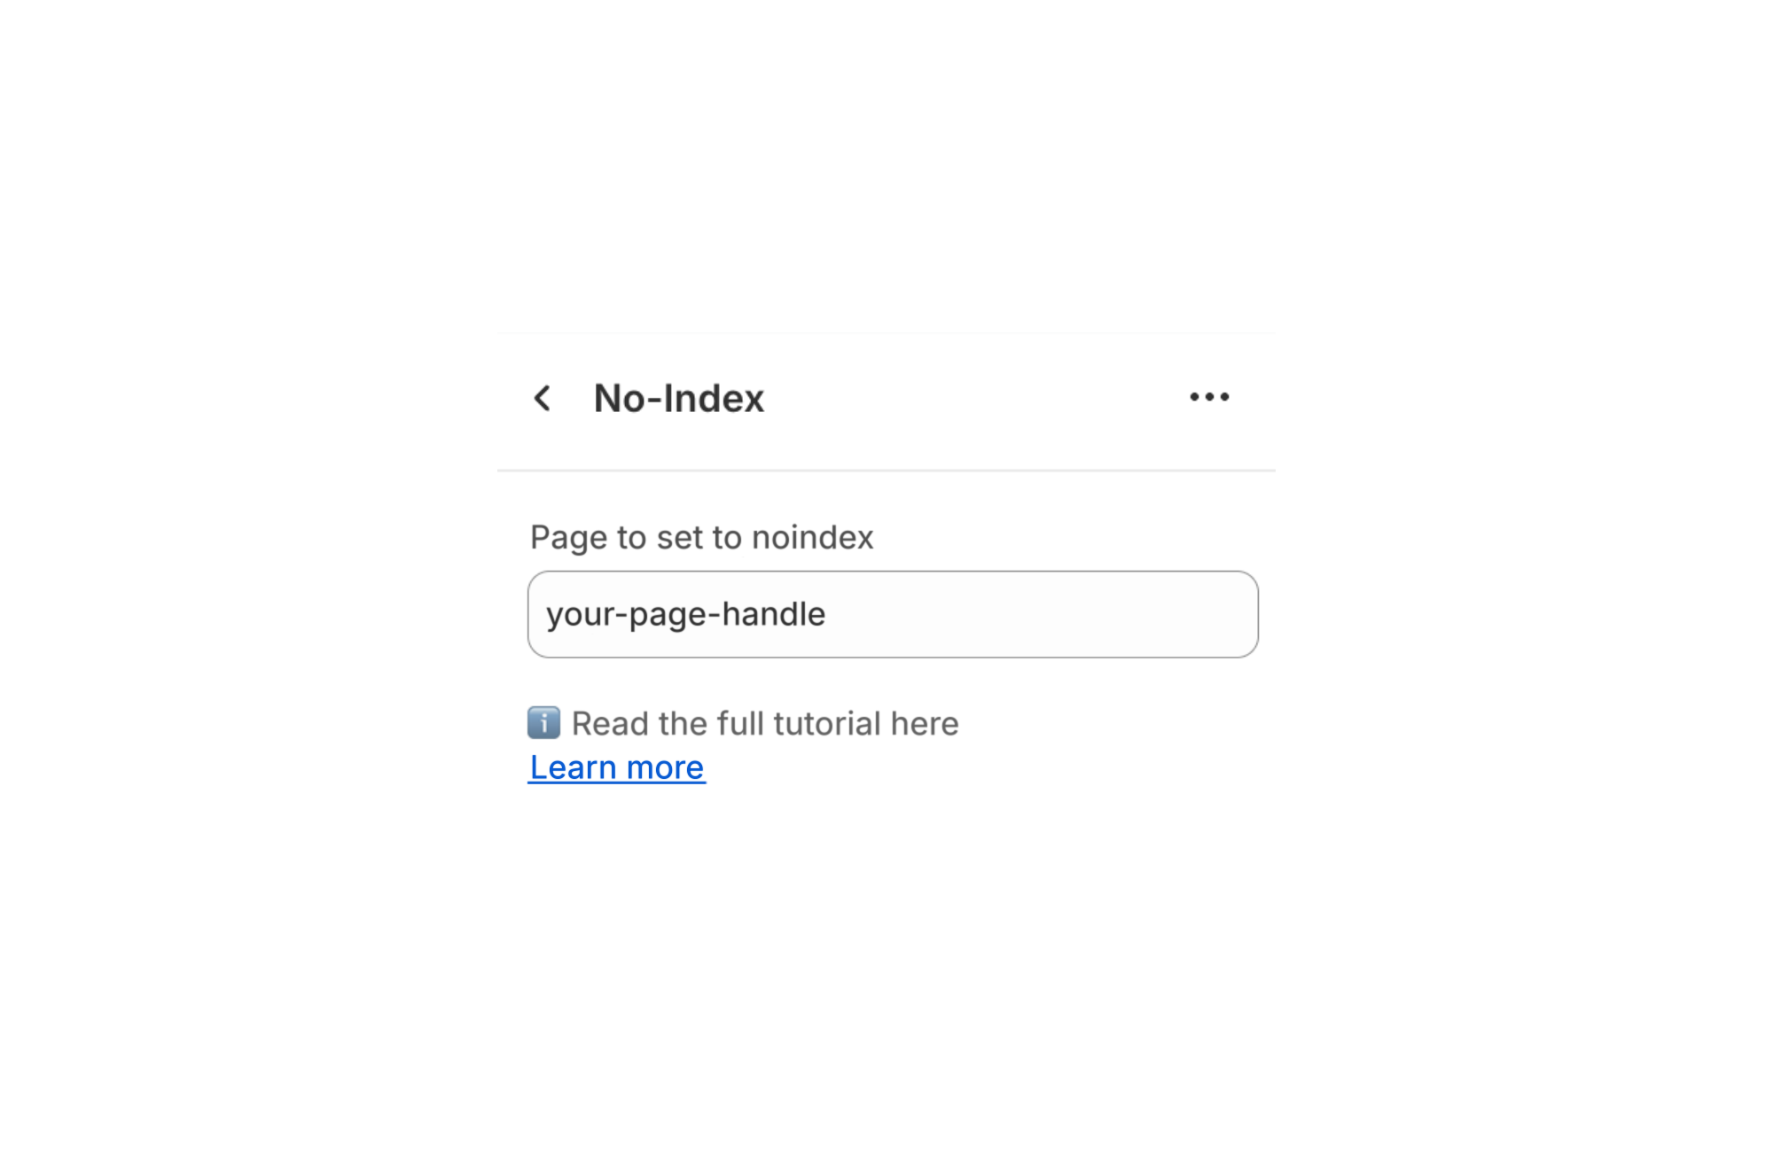Select the 'Page to set to noindex' label

701,537
